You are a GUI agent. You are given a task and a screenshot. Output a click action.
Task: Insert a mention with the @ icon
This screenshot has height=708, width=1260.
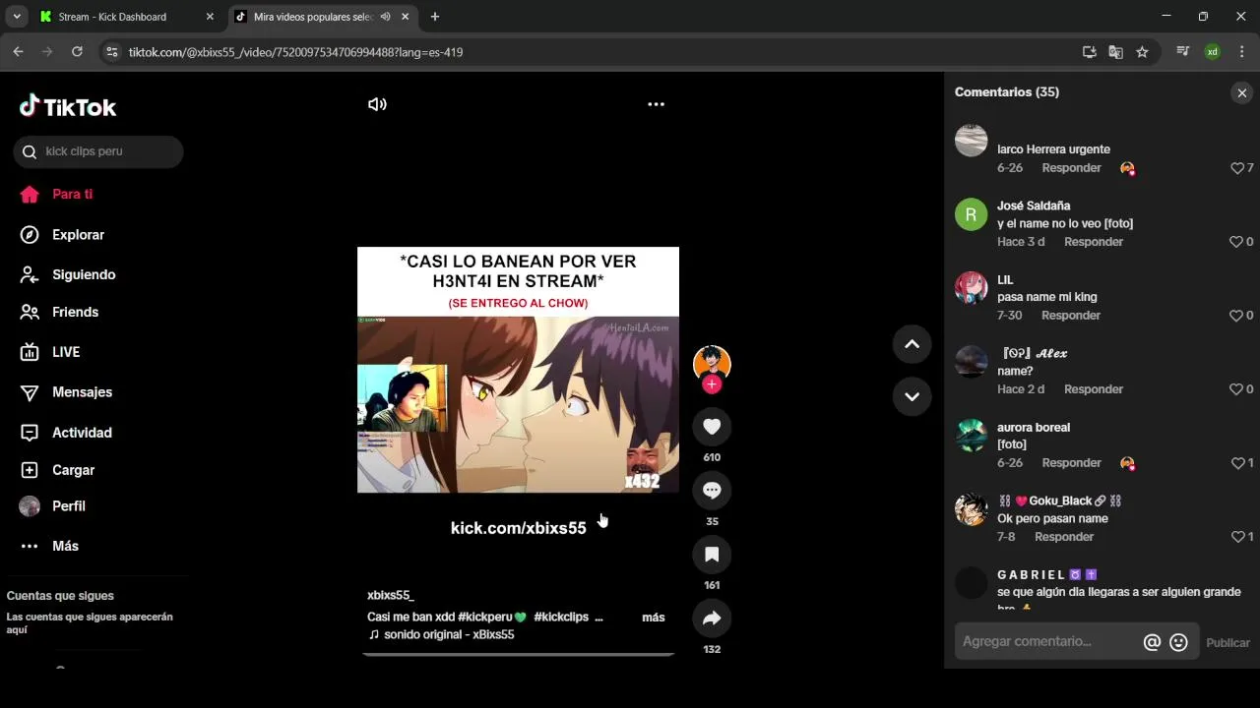(1152, 642)
